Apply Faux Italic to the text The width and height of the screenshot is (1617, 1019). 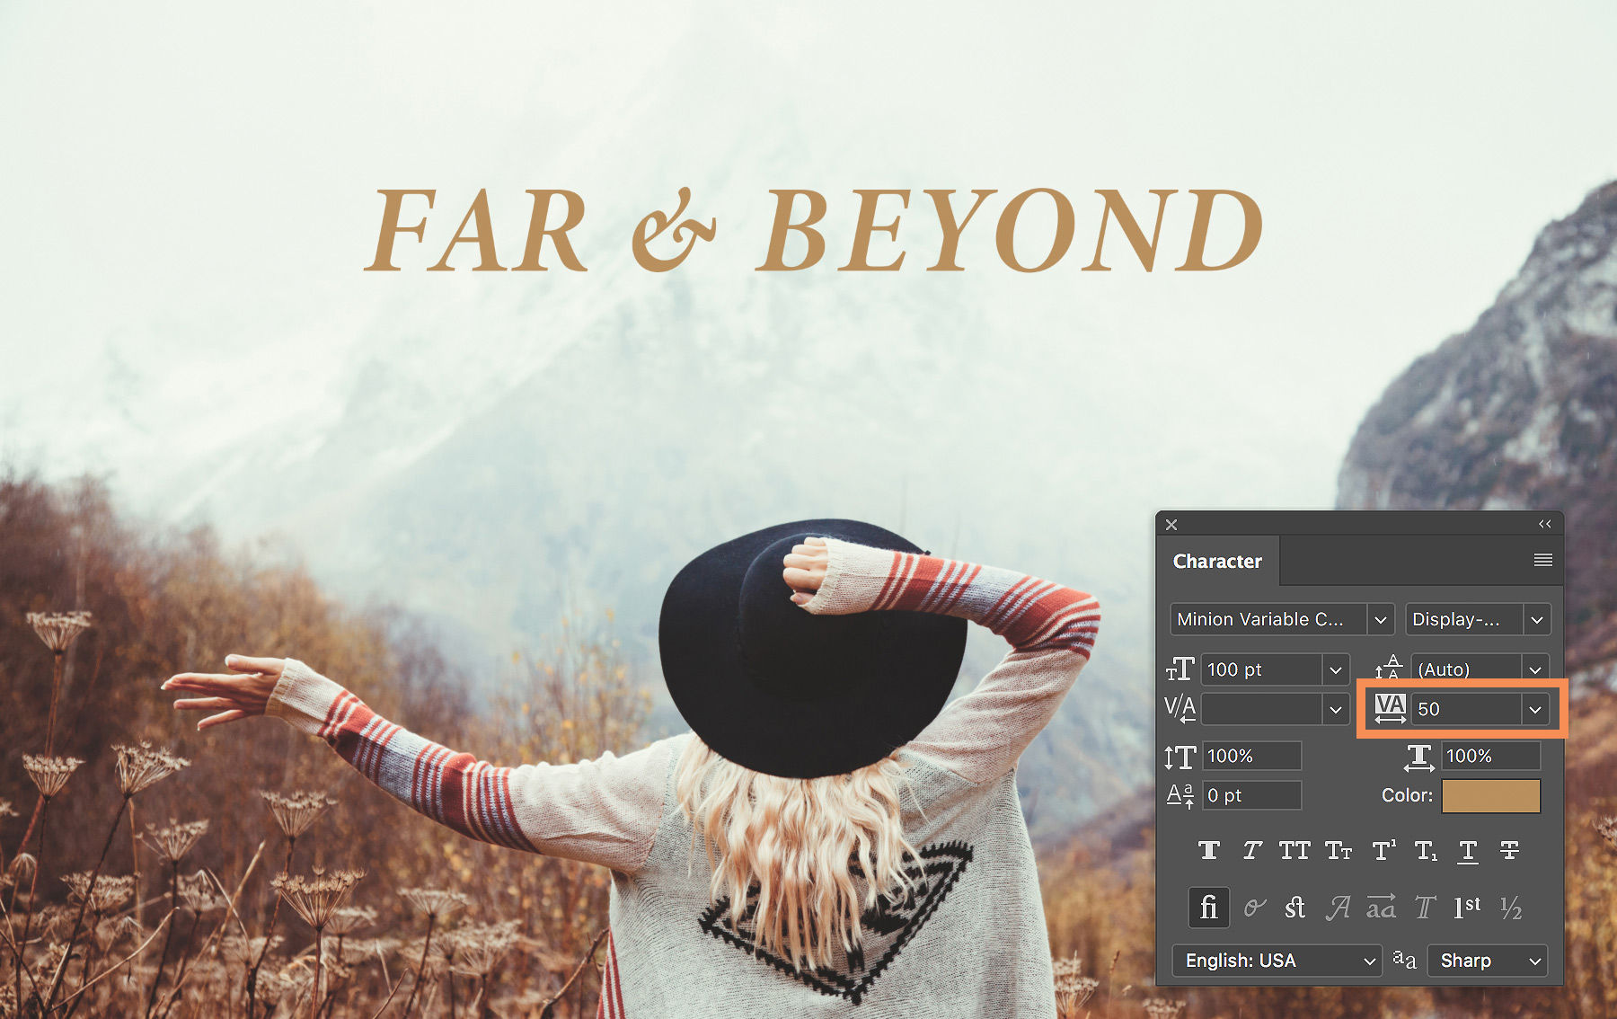click(x=1252, y=850)
